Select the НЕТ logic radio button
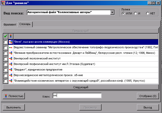 (x=148, y=13)
